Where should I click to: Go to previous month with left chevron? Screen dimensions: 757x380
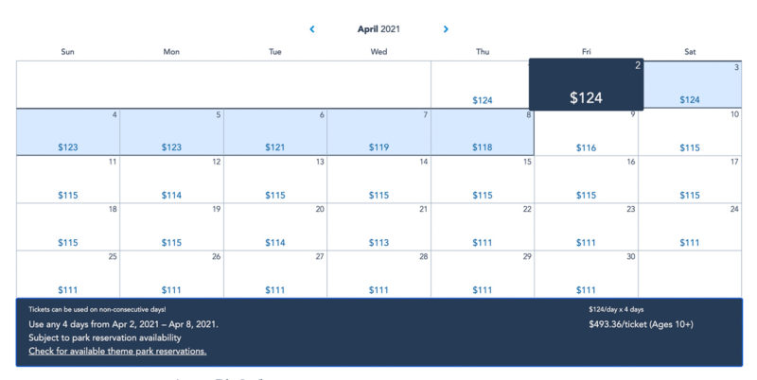pyautogui.click(x=312, y=29)
